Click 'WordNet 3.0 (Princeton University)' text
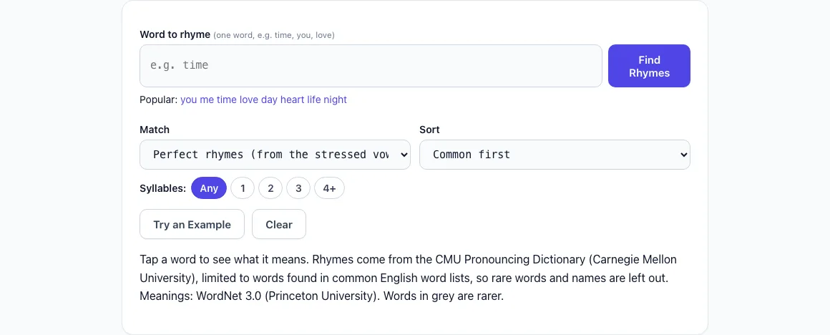Screen dimensions: 830x335 click(x=288, y=296)
